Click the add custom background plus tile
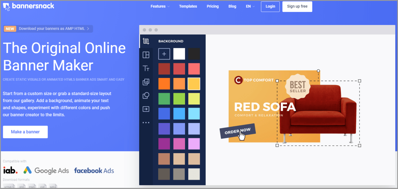The width and height of the screenshot is (398, 189). click(x=164, y=54)
